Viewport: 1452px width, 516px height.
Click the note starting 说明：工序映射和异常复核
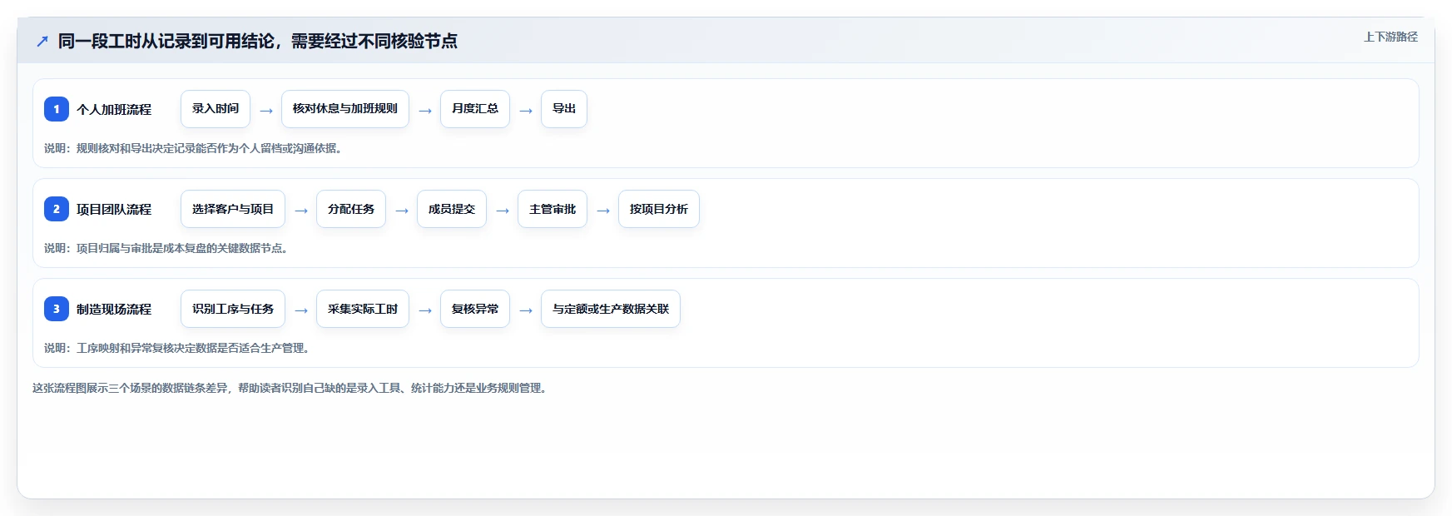tap(178, 348)
